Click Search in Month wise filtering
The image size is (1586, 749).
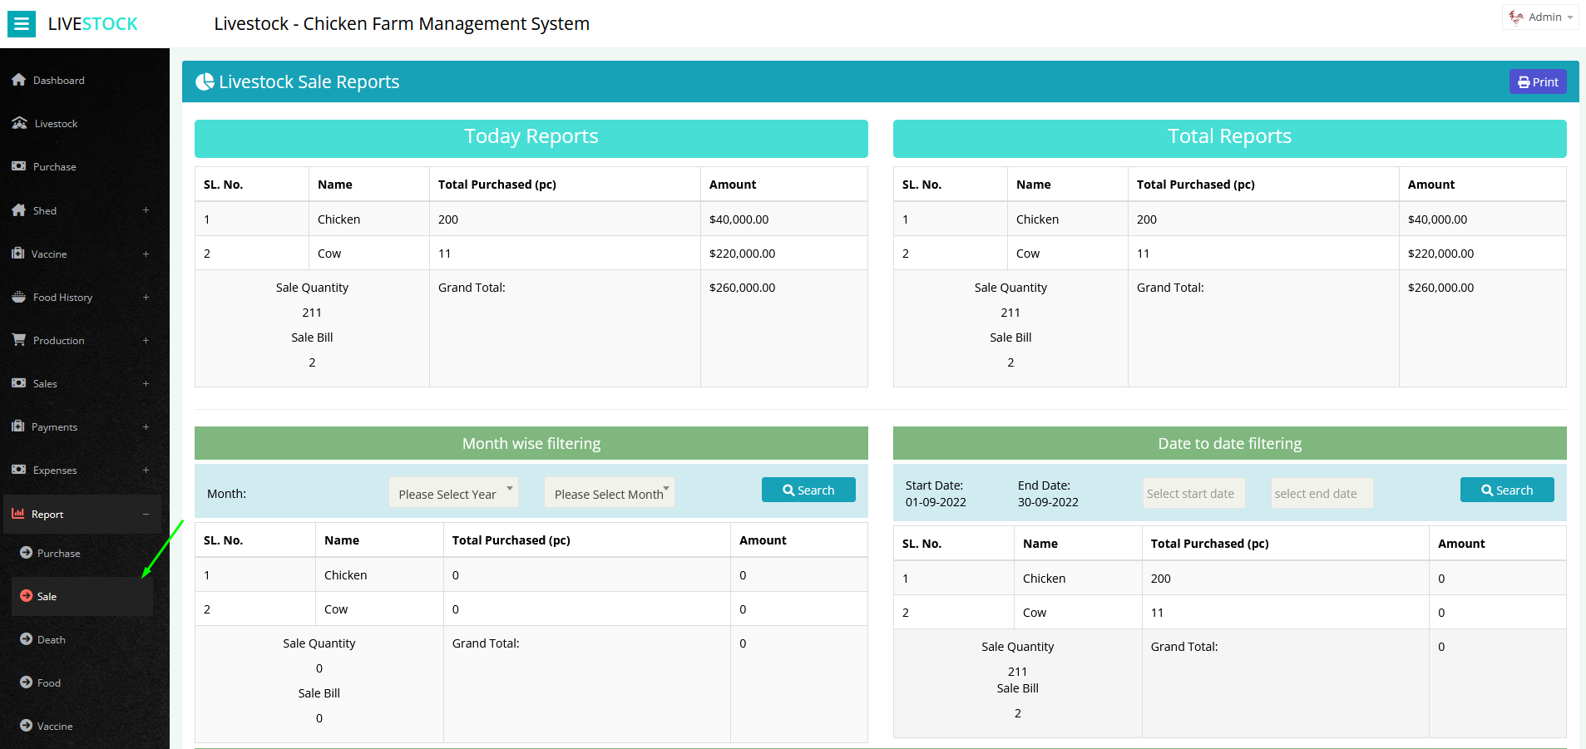[808, 490]
